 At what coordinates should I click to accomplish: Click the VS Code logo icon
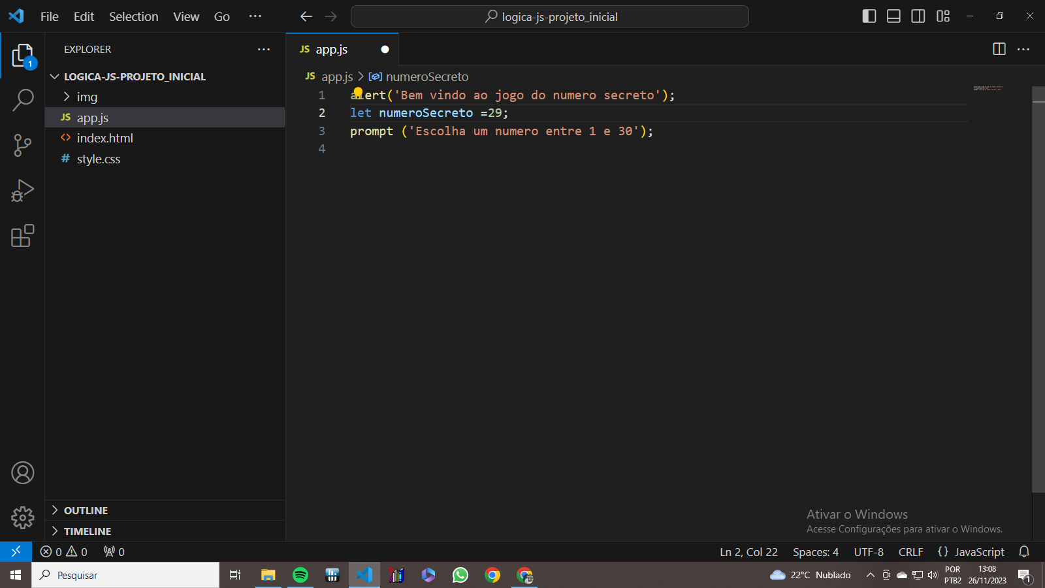click(16, 16)
